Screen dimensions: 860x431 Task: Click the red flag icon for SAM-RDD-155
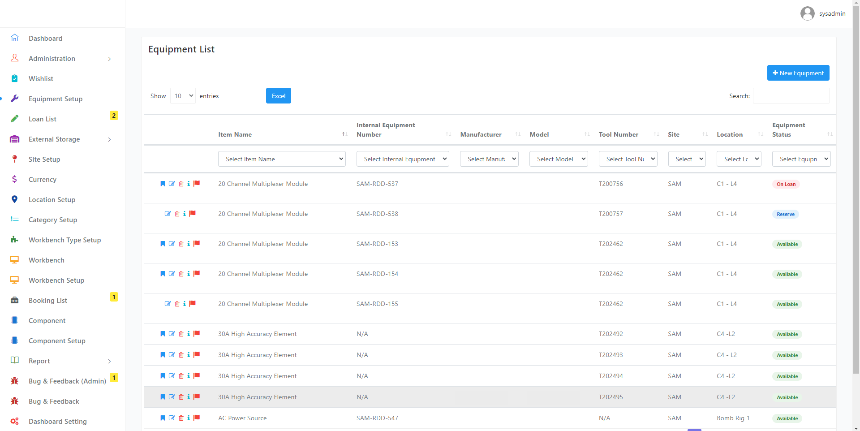(193, 304)
